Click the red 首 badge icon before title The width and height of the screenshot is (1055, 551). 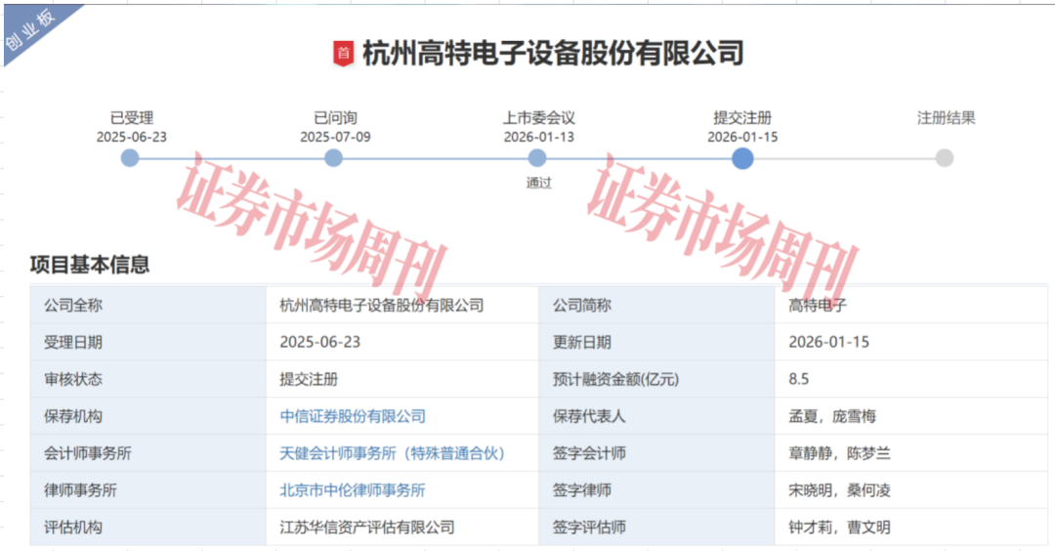(x=343, y=54)
